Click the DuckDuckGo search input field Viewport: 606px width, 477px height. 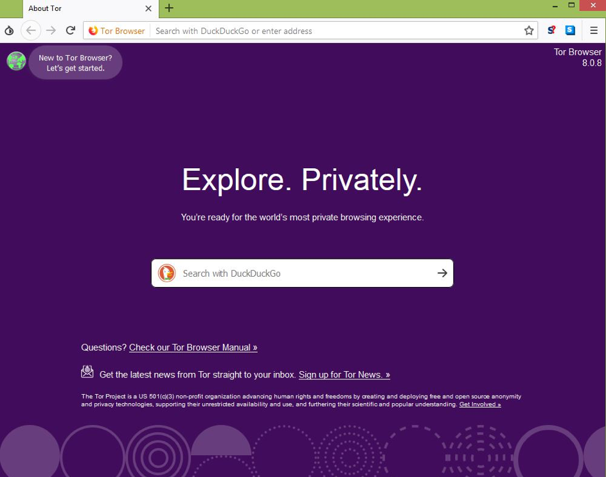point(289,273)
